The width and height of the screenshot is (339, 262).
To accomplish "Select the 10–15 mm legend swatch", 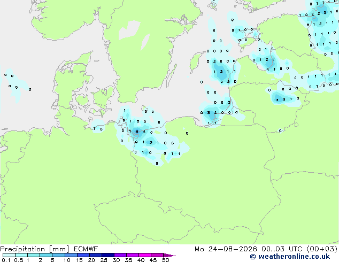I will [71, 255].
